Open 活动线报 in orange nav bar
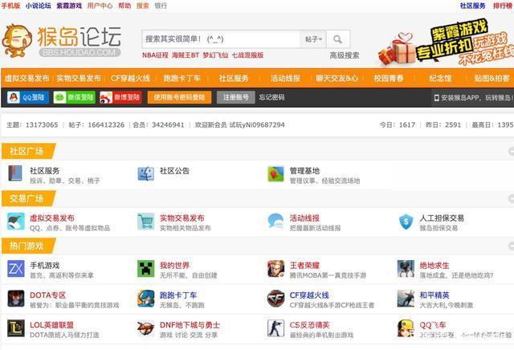The height and width of the screenshot is (350, 514). point(285,79)
